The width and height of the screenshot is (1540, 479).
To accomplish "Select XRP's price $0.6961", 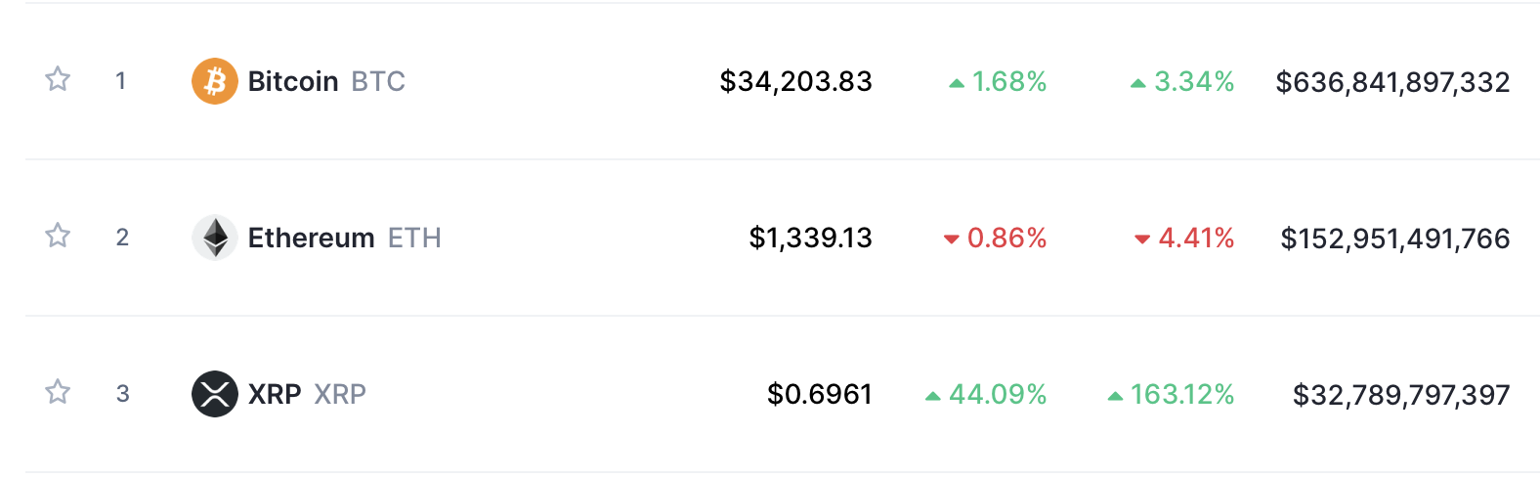I will (819, 394).
